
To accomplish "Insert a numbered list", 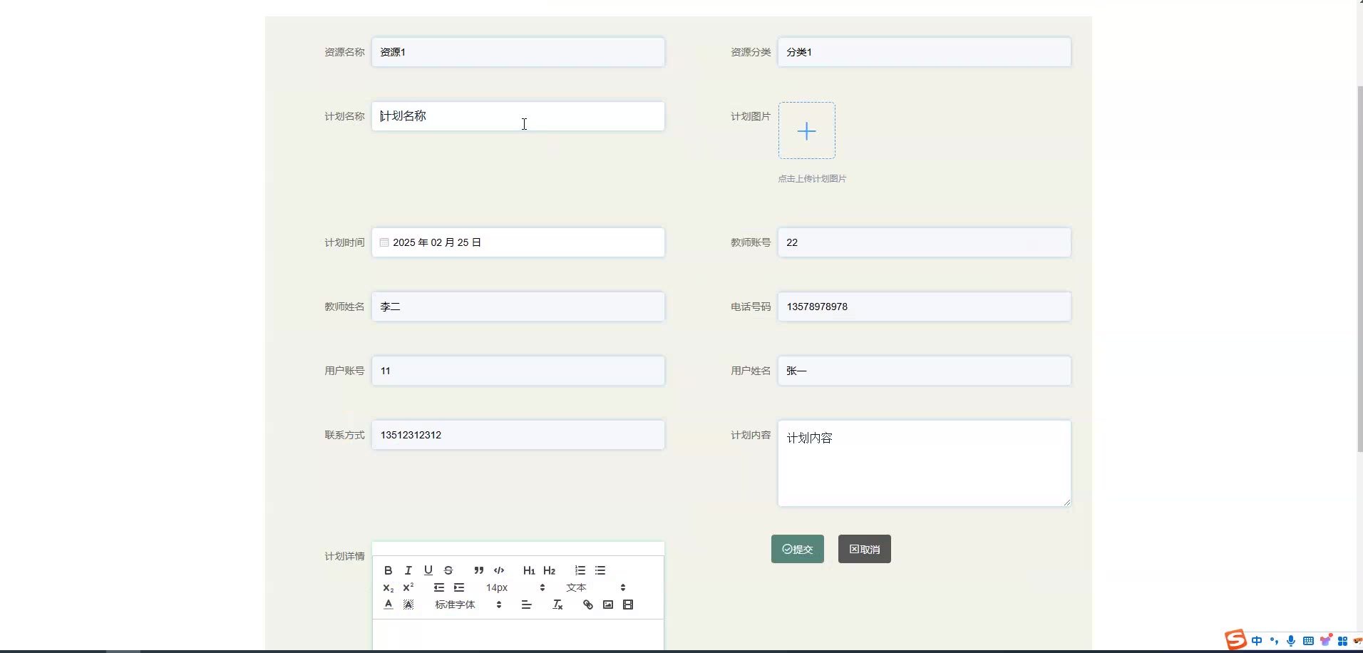I will 580,570.
